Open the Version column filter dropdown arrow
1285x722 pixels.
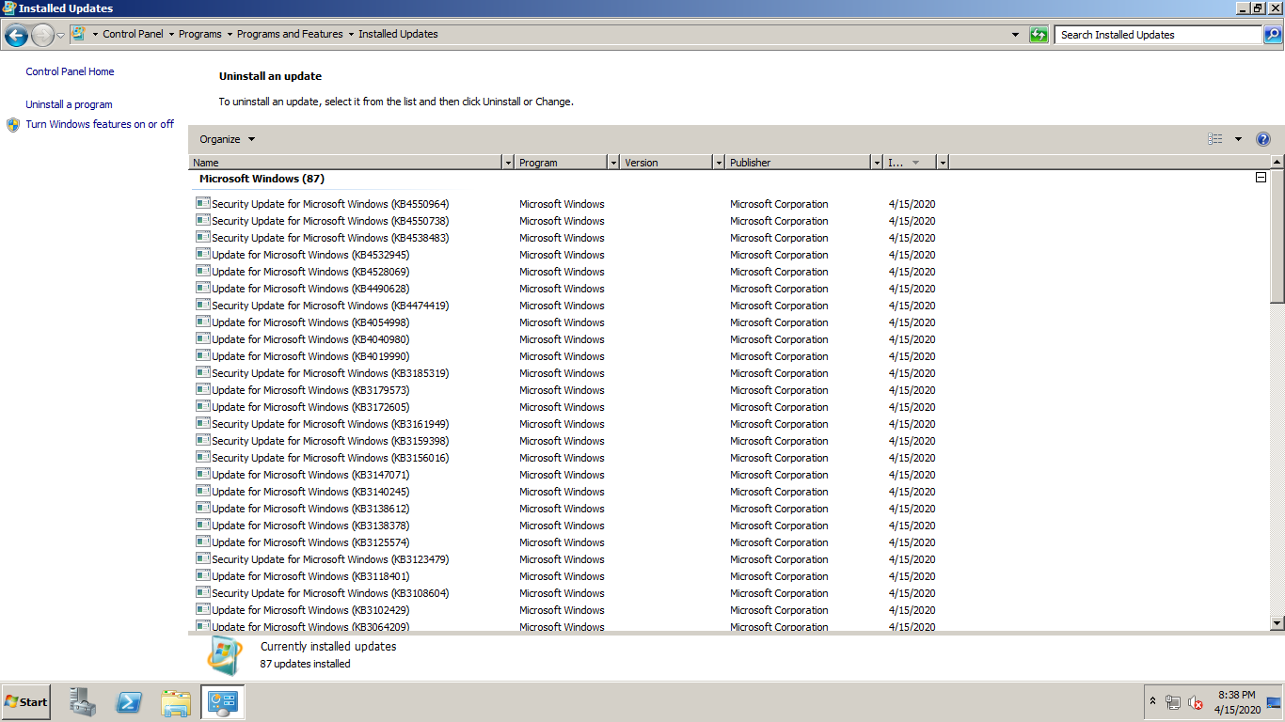pyautogui.click(x=720, y=163)
